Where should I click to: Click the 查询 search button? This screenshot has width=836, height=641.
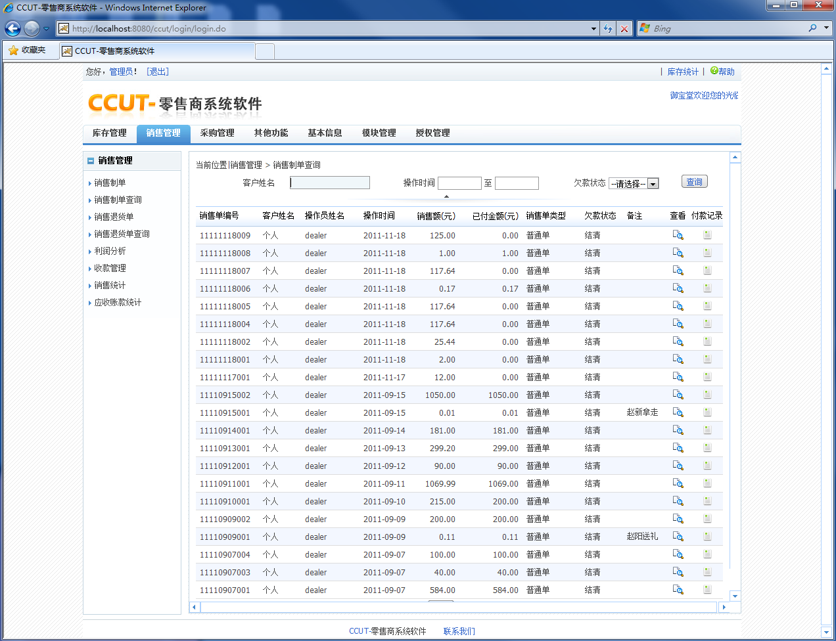tap(694, 182)
